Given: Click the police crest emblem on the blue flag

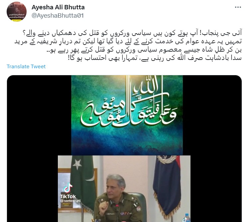Looking at the screenshot, I should (x=167, y=159).
